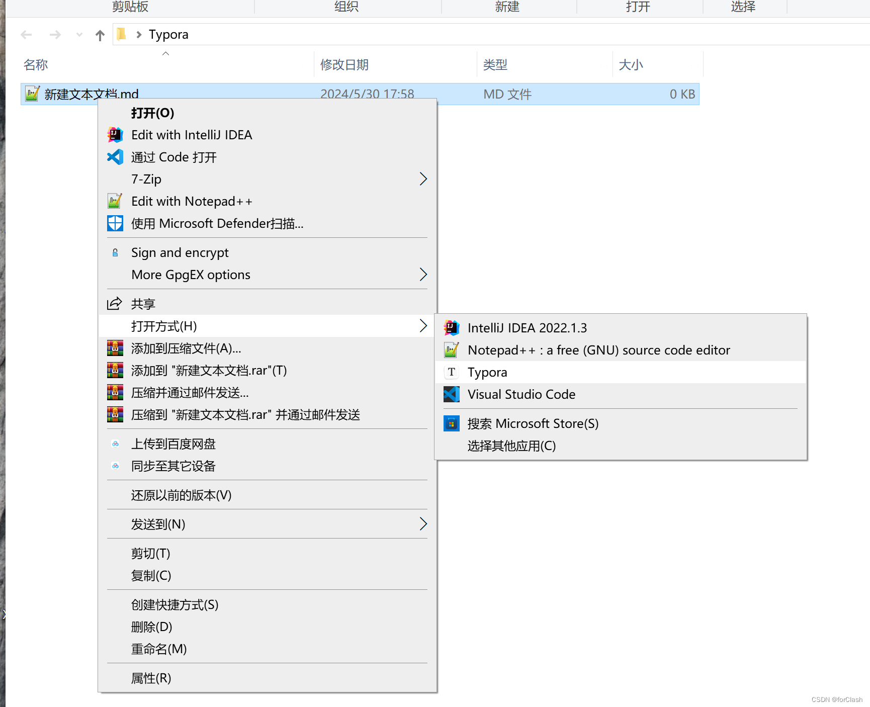Image resolution: width=870 pixels, height=707 pixels.
Task: Open with Visual Studio Code
Action: tap(621, 394)
